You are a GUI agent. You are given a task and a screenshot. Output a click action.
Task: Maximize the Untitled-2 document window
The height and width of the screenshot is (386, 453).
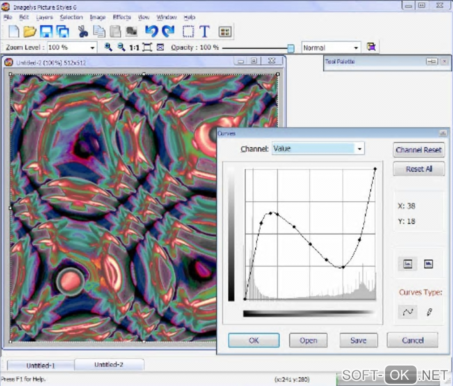254,61
